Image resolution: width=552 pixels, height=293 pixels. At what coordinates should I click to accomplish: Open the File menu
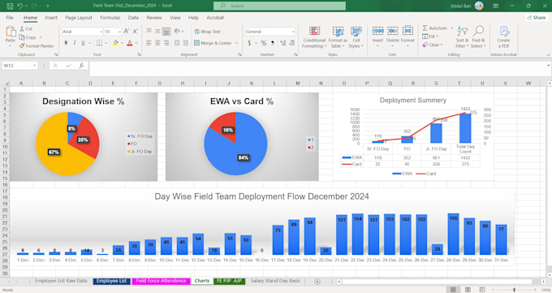coord(10,17)
